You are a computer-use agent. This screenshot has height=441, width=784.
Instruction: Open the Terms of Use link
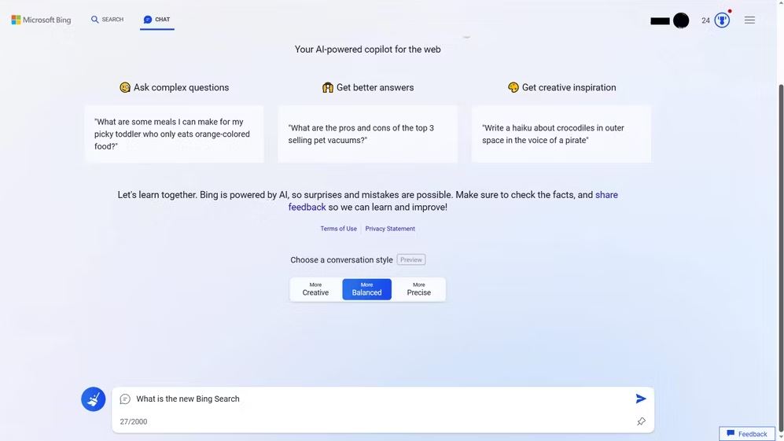point(338,229)
